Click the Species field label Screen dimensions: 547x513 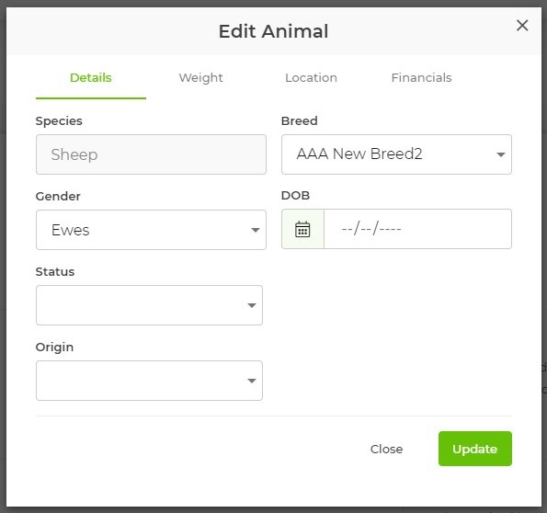59,121
